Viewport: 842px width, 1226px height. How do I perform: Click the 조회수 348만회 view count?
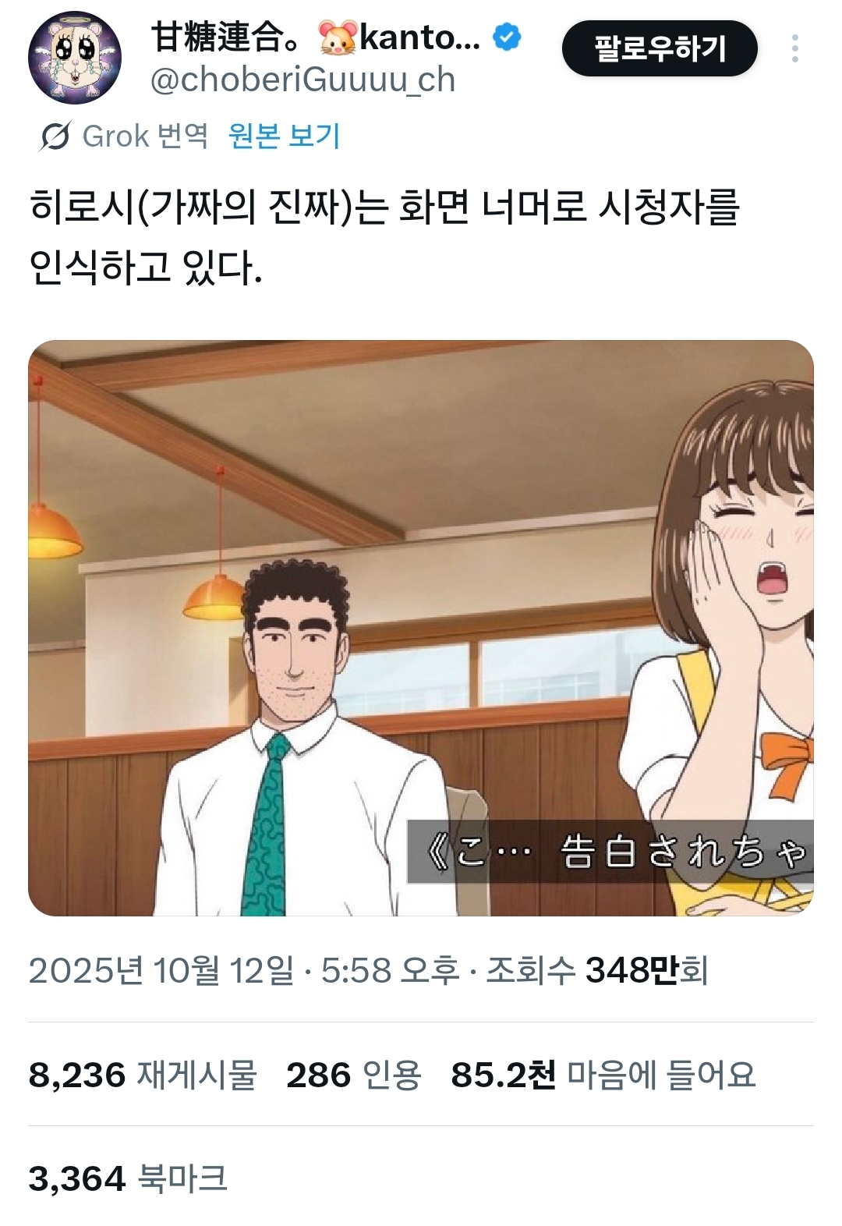click(x=597, y=971)
